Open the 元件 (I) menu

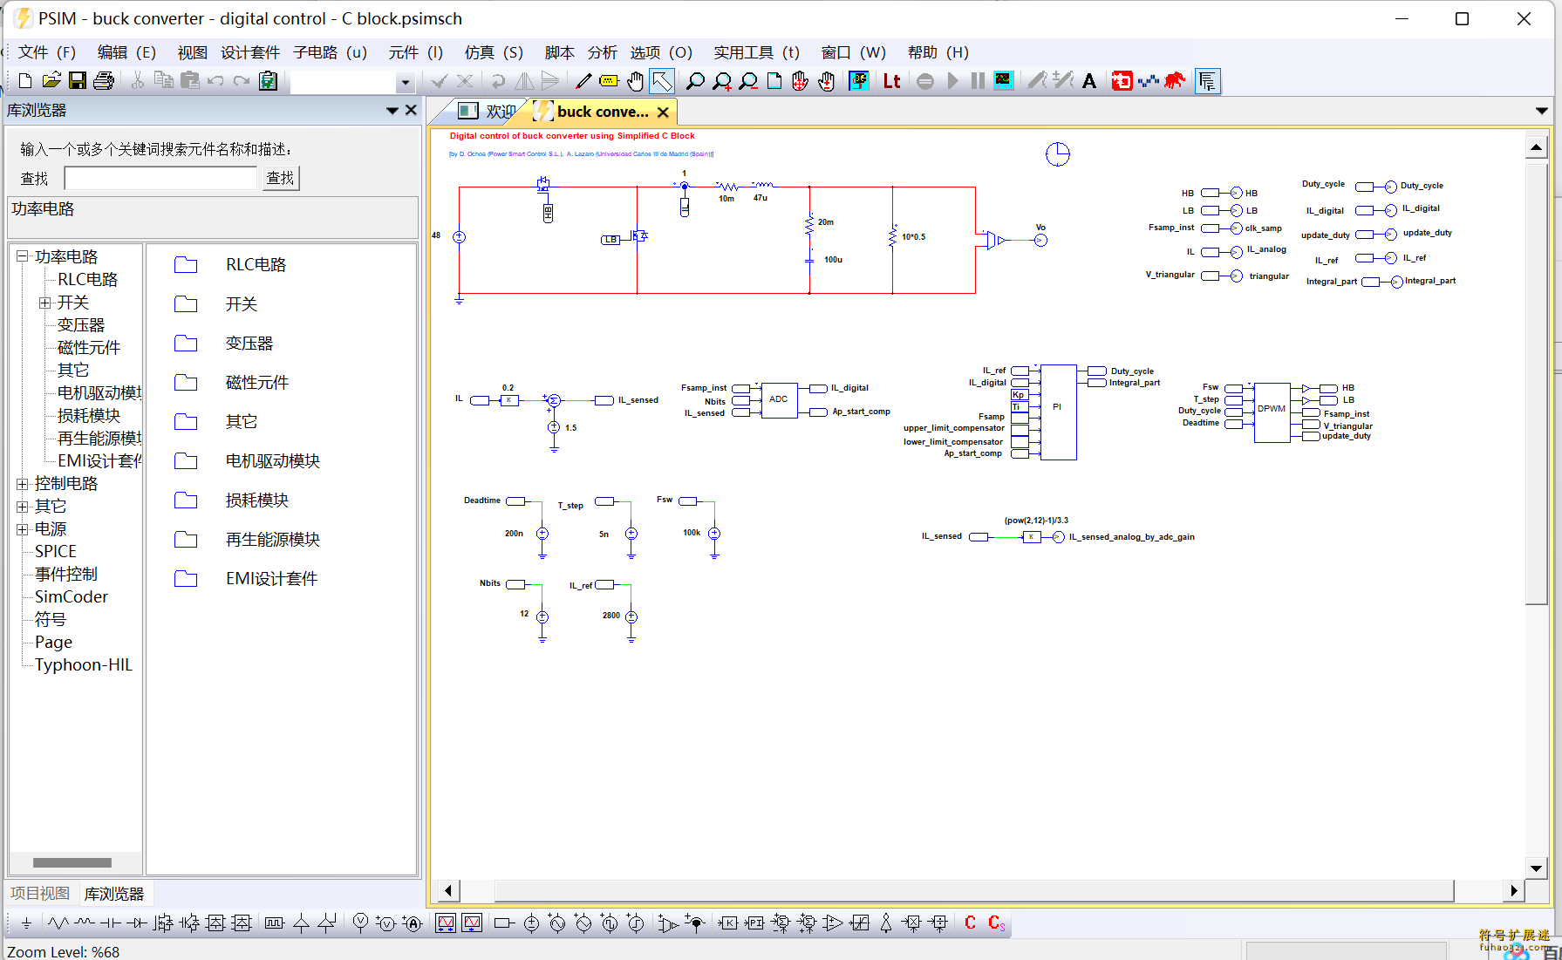coord(416,52)
